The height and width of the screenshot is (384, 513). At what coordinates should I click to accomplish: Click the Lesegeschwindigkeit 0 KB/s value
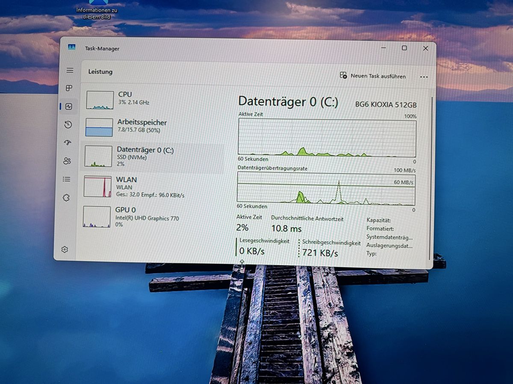click(252, 251)
